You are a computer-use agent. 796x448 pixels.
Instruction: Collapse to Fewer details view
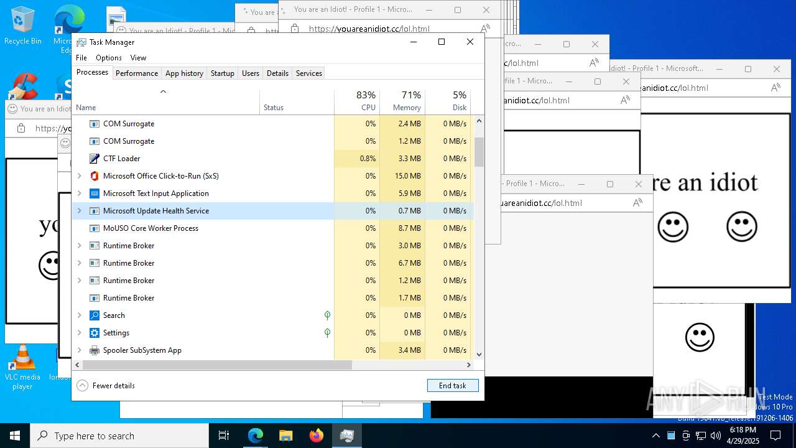click(x=106, y=386)
